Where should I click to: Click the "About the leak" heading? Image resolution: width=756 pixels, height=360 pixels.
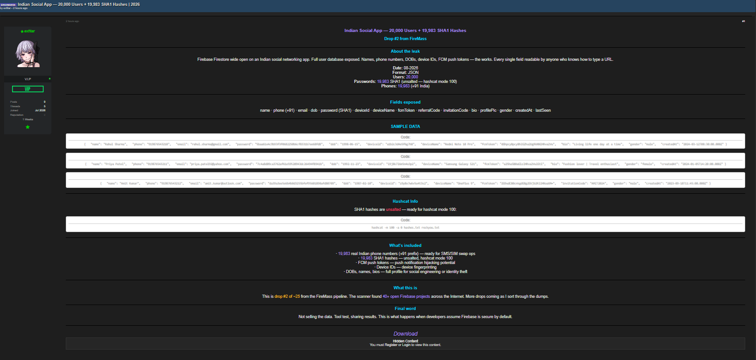[405, 51]
